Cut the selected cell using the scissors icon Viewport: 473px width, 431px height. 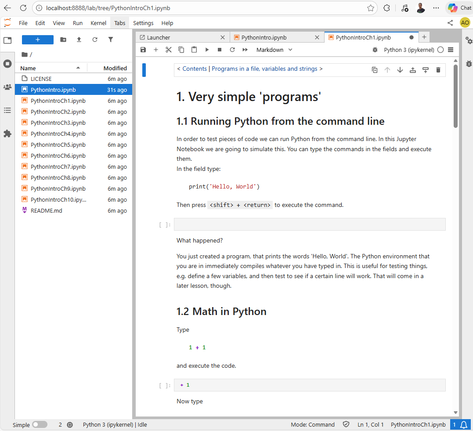(169, 50)
